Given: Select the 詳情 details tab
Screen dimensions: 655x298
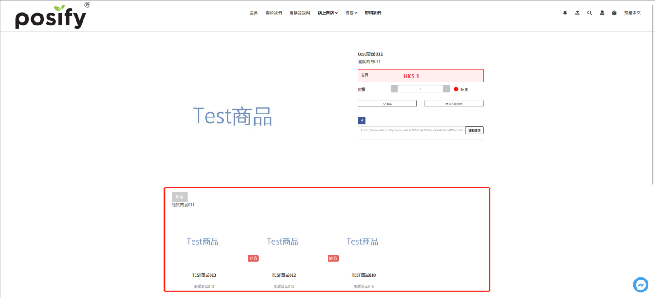Looking at the screenshot, I should pos(179,197).
